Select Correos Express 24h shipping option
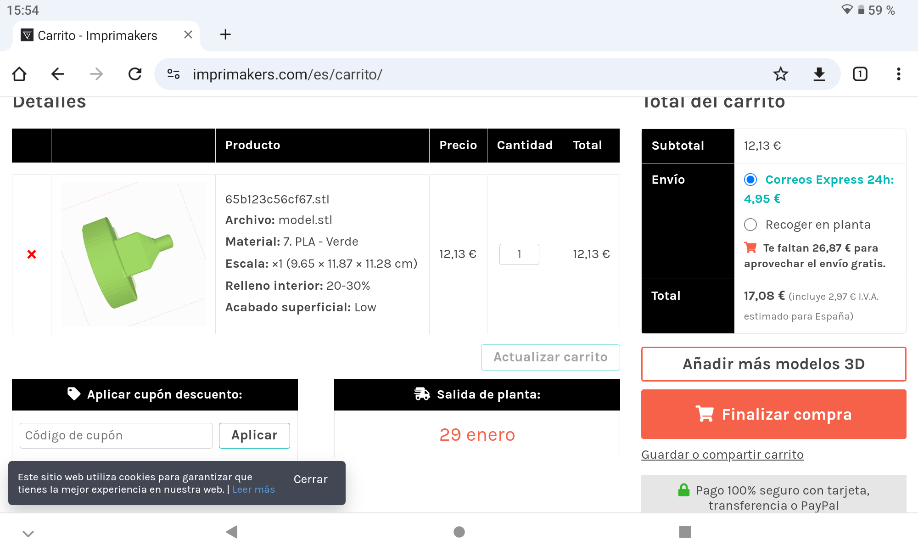 pos(750,180)
